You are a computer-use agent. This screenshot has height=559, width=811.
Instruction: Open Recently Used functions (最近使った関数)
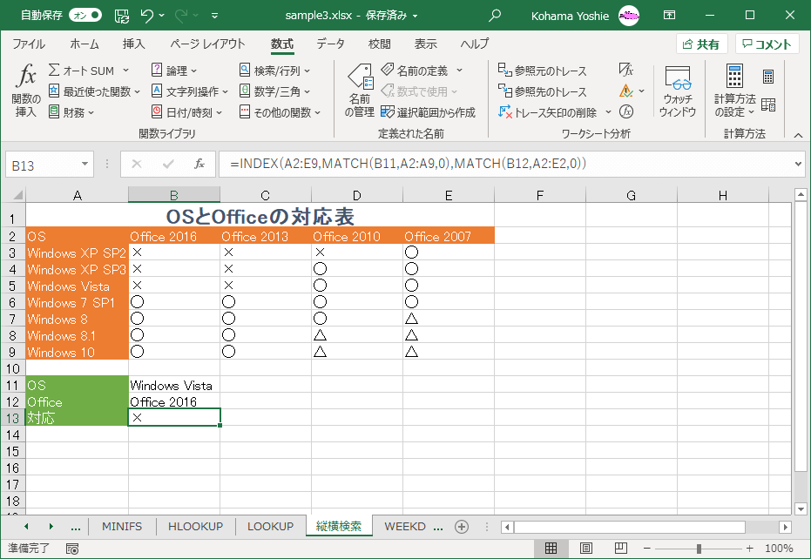[x=94, y=91]
